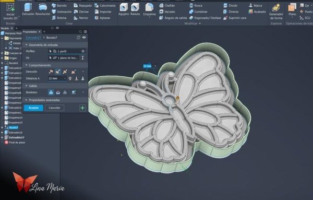Select the Chaflán chamfer tool
The width and height of the screenshot is (313, 200).
pos(167,6)
